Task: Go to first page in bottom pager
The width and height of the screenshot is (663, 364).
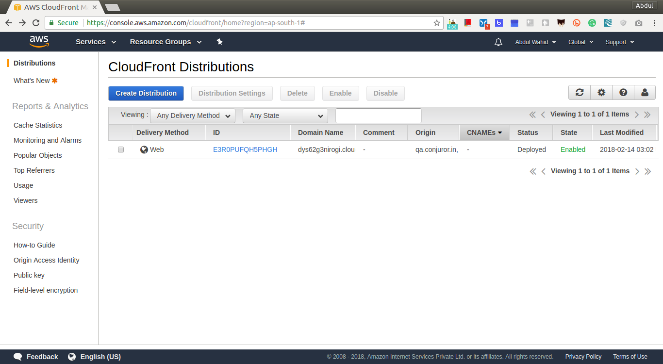Action: (x=533, y=171)
